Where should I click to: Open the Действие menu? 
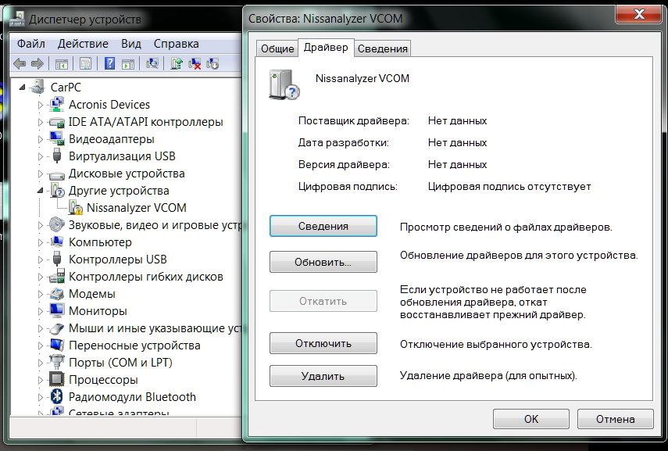83,44
